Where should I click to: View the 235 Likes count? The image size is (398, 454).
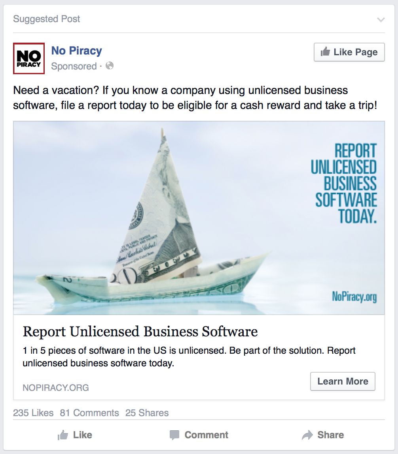click(x=33, y=413)
